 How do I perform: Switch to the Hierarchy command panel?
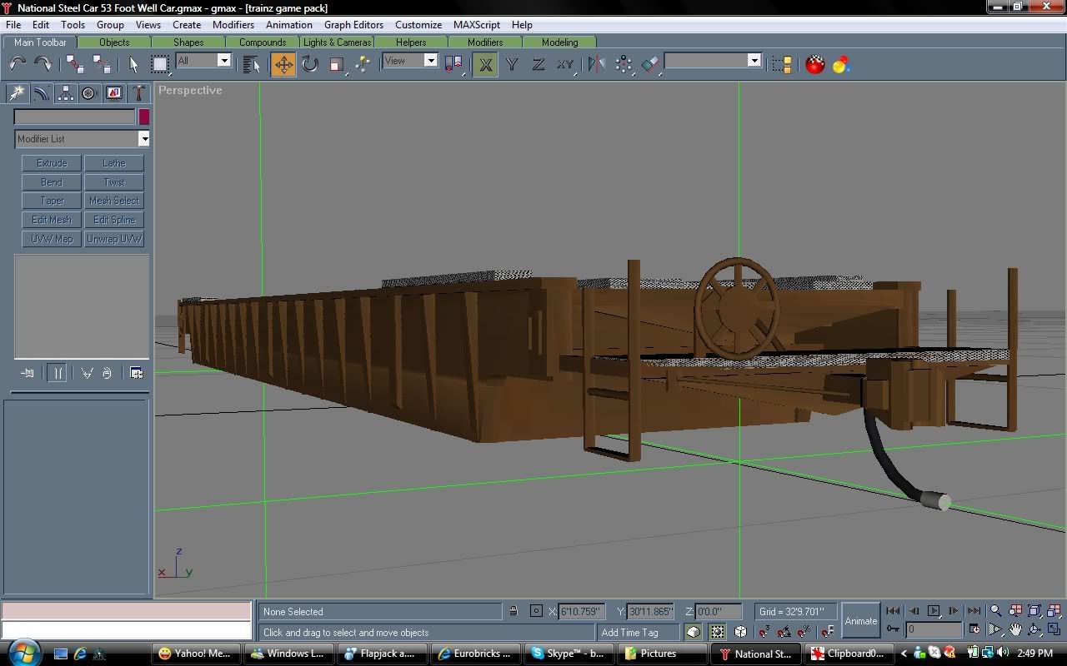click(x=65, y=93)
